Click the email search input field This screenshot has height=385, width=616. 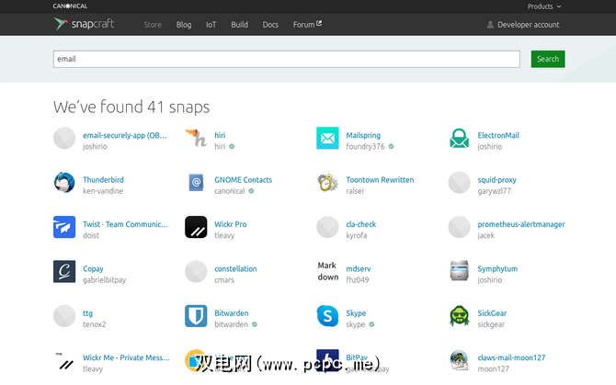[289, 59]
